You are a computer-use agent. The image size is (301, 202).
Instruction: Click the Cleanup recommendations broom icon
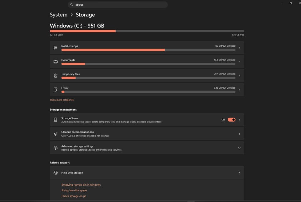[x=55, y=134]
